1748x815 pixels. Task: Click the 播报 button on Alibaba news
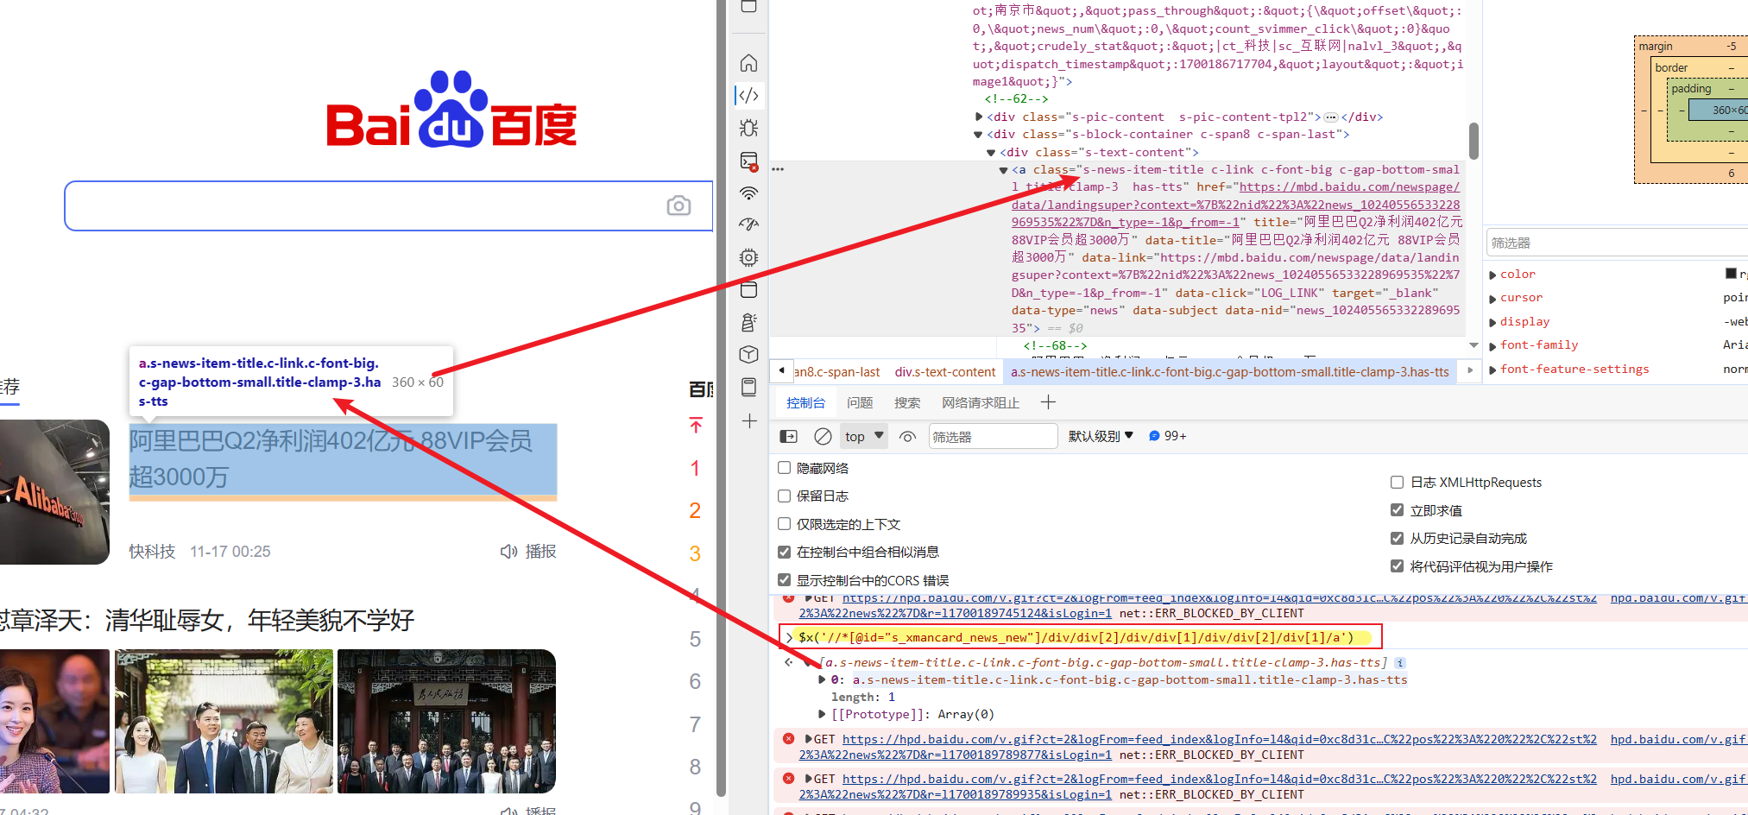[x=528, y=552]
